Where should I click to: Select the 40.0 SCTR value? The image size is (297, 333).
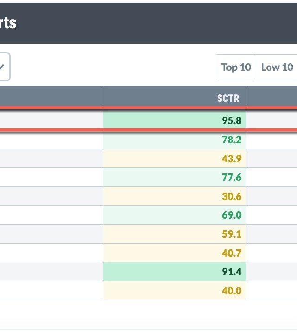(x=231, y=290)
